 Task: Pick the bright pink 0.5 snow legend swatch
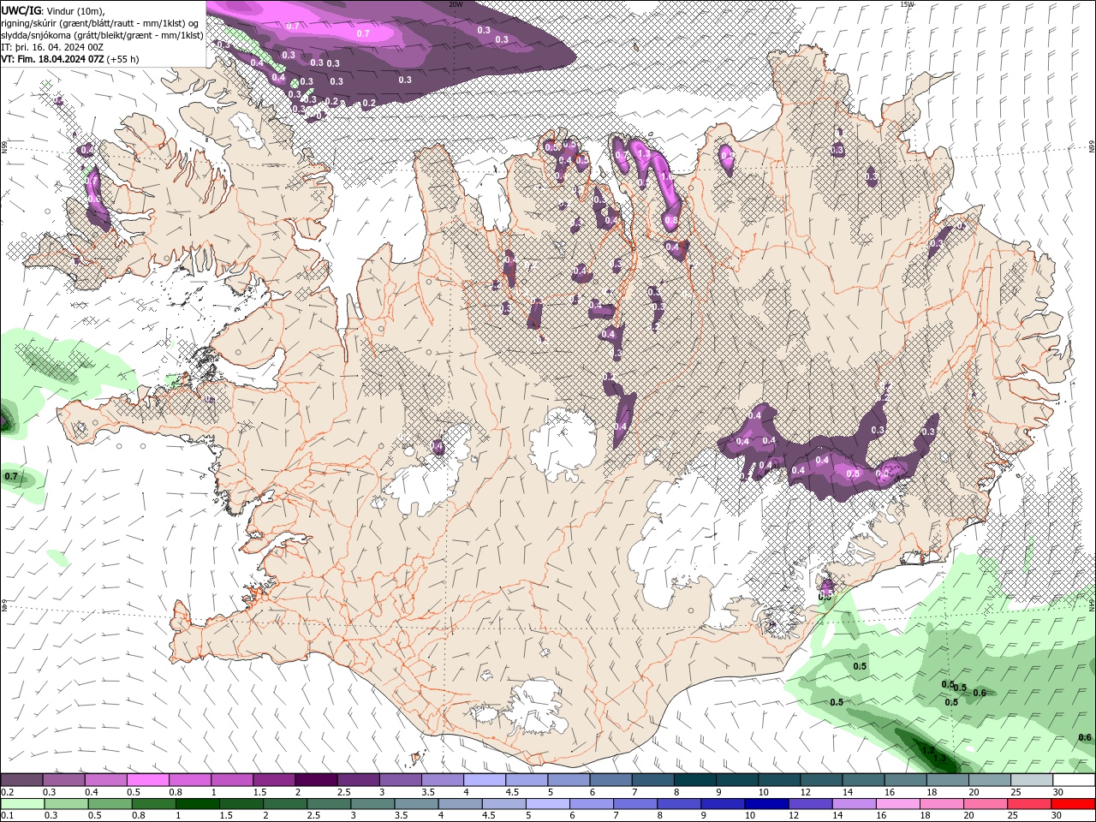point(147,780)
